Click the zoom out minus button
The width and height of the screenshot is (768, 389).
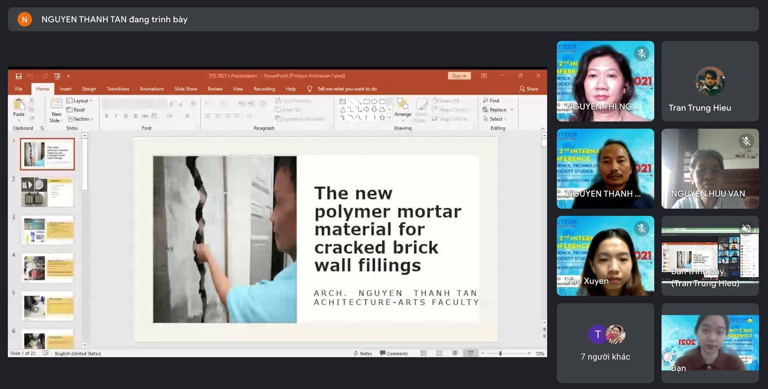[x=483, y=353]
